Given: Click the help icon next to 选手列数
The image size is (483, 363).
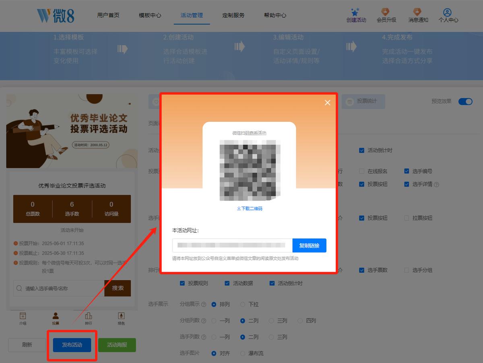Looking at the screenshot, I should (x=204, y=337).
